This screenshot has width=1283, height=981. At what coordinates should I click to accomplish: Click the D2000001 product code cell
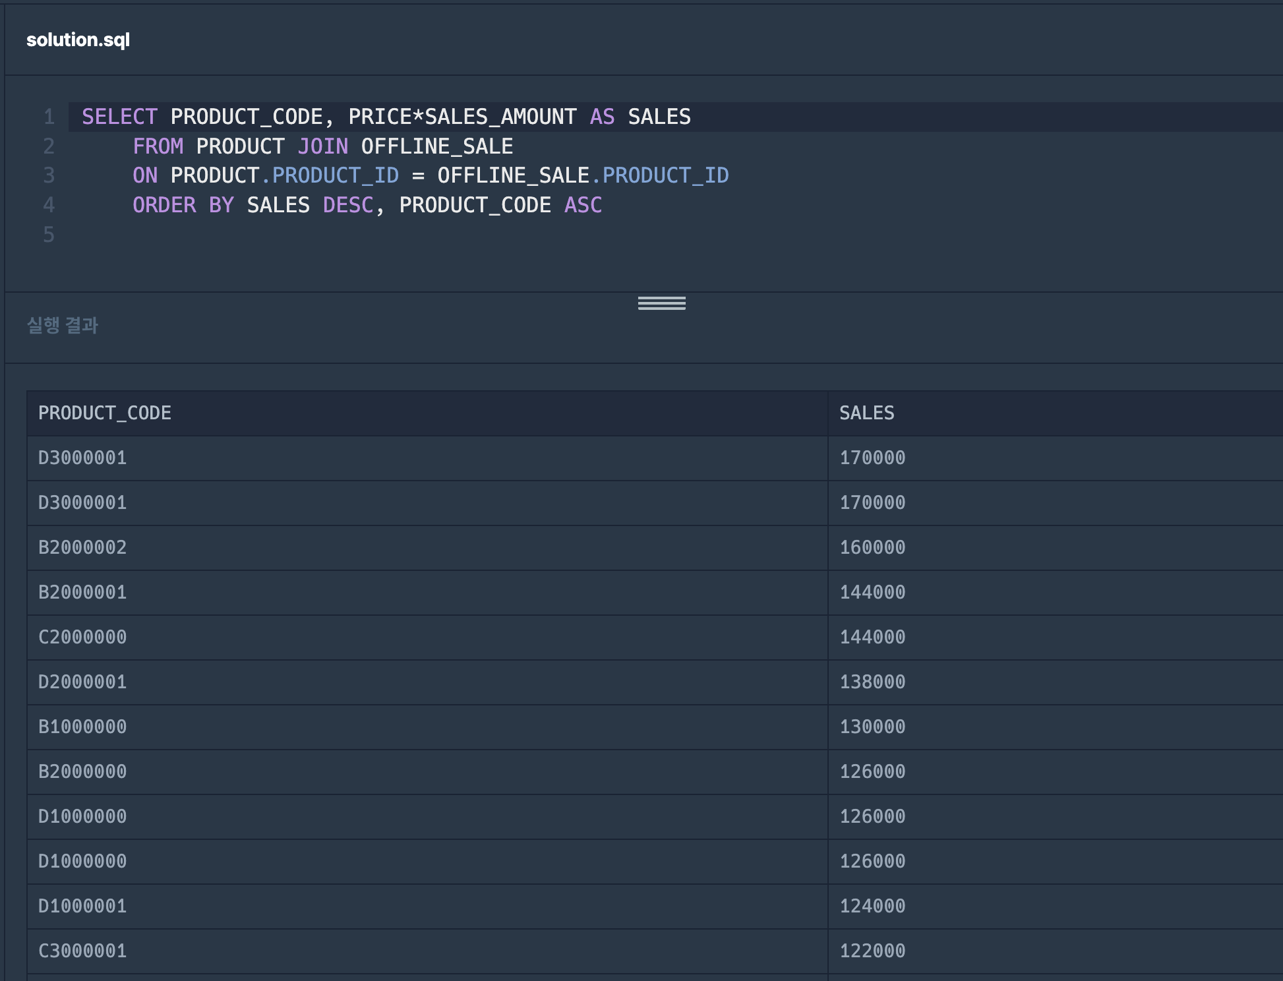tap(82, 682)
